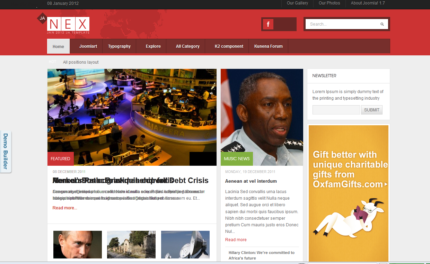Click Read more under Aenean article
This screenshot has width=430, height=264.
[236, 240]
